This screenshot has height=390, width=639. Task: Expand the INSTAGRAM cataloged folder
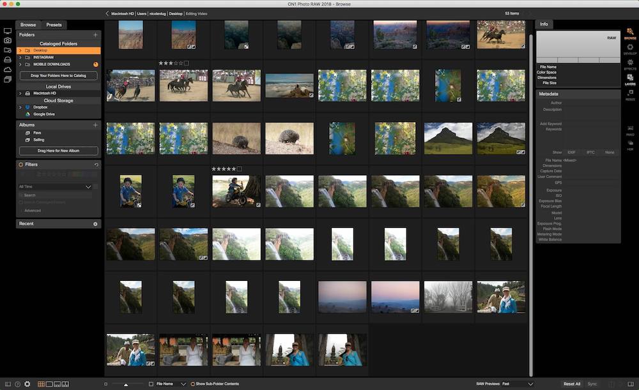pyautogui.click(x=20, y=57)
